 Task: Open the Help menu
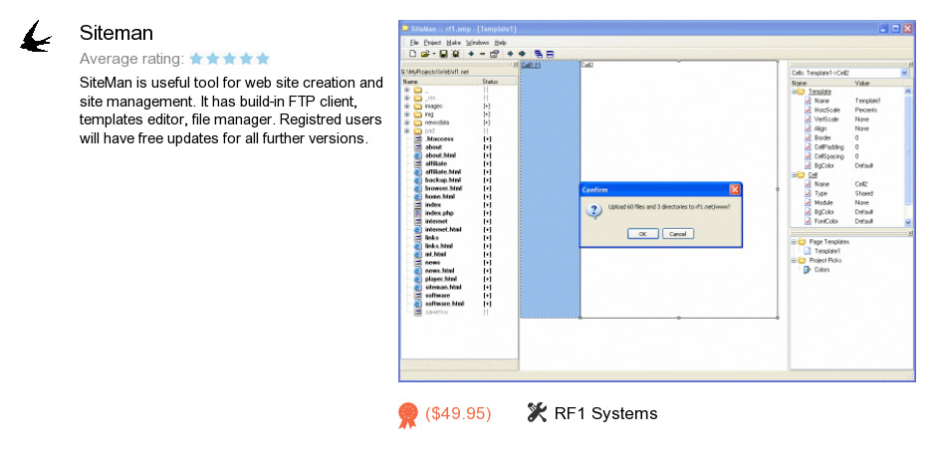click(501, 43)
